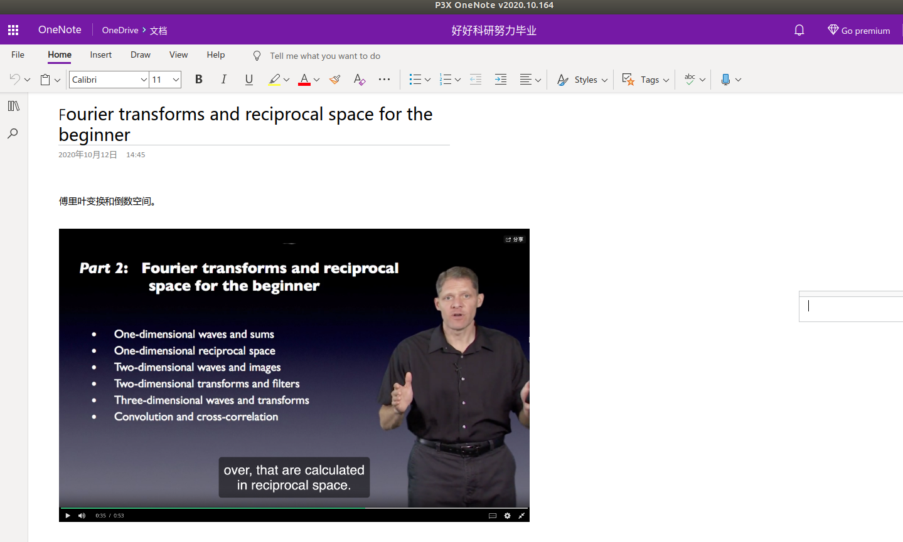Use the Format Painter
This screenshot has height=542, width=903.
[334, 79]
